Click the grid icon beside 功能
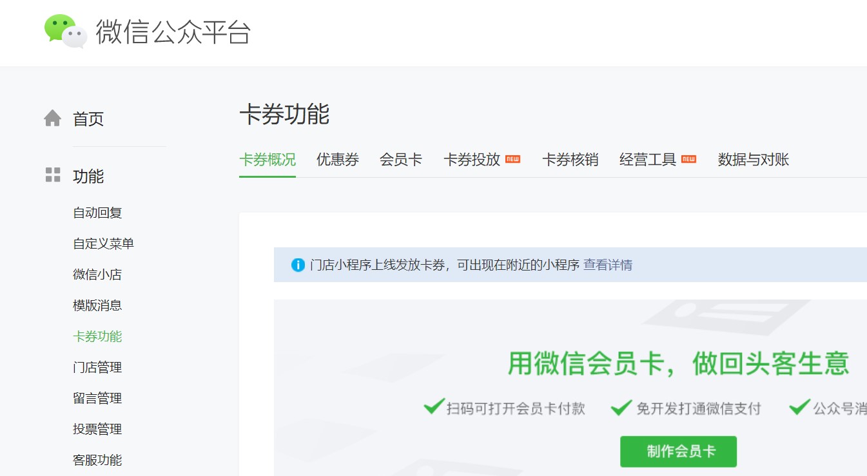The width and height of the screenshot is (867, 476). click(x=52, y=175)
